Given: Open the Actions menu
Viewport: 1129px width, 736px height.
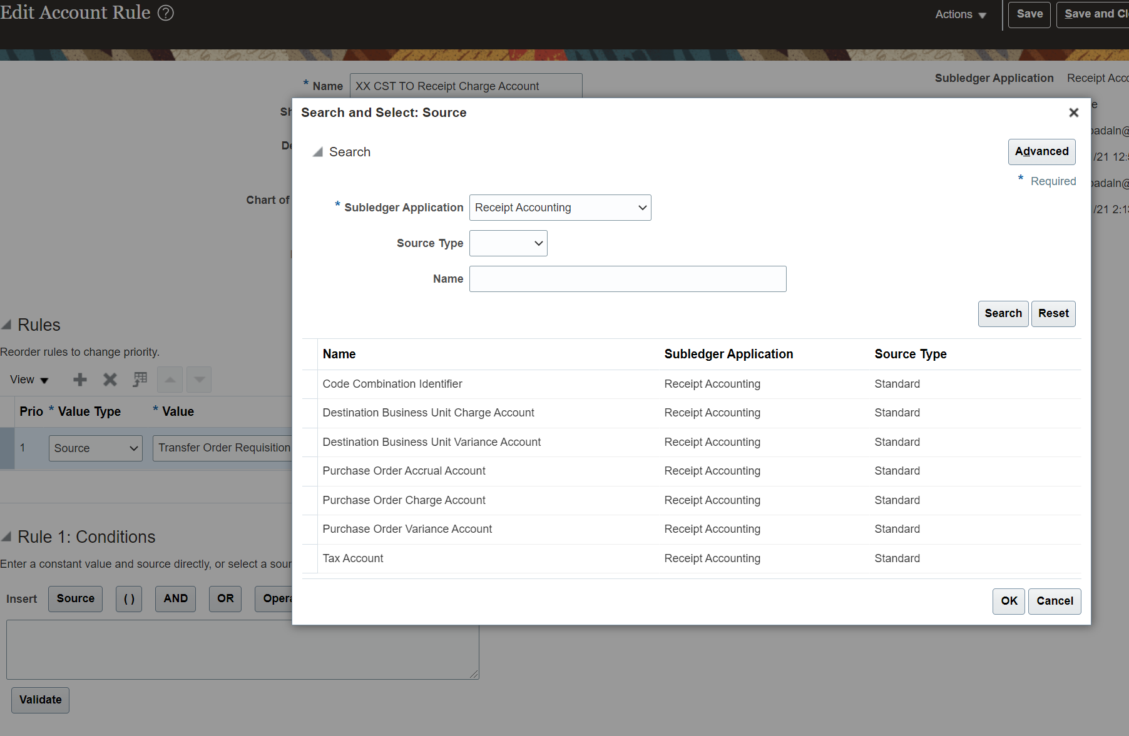Looking at the screenshot, I should [x=959, y=14].
